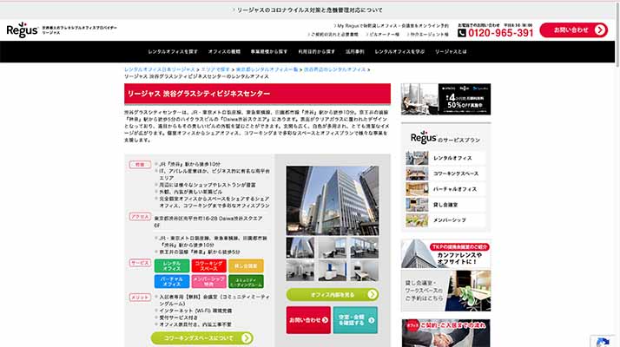The height and width of the screenshot is (347, 620).
Task: Open オフィスの種類 navigation menu item
Action: point(224,52)
